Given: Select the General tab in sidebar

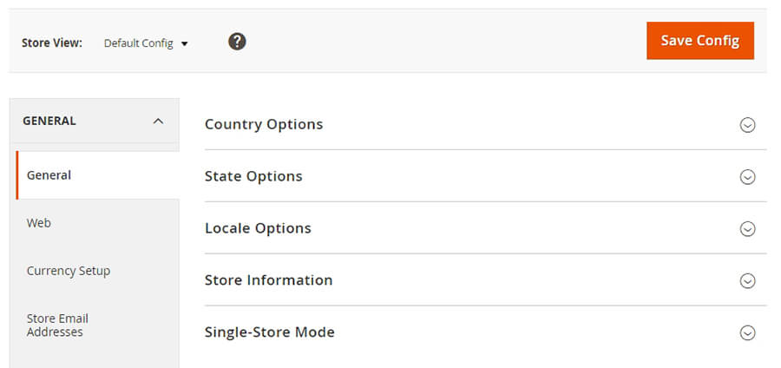Looking at the screenshot, I should point(49,175).
